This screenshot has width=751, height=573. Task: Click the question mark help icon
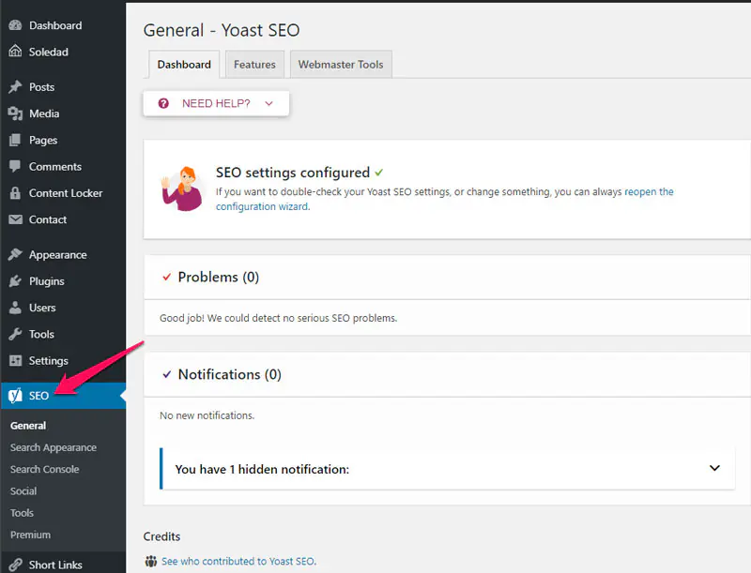(163, 103)
